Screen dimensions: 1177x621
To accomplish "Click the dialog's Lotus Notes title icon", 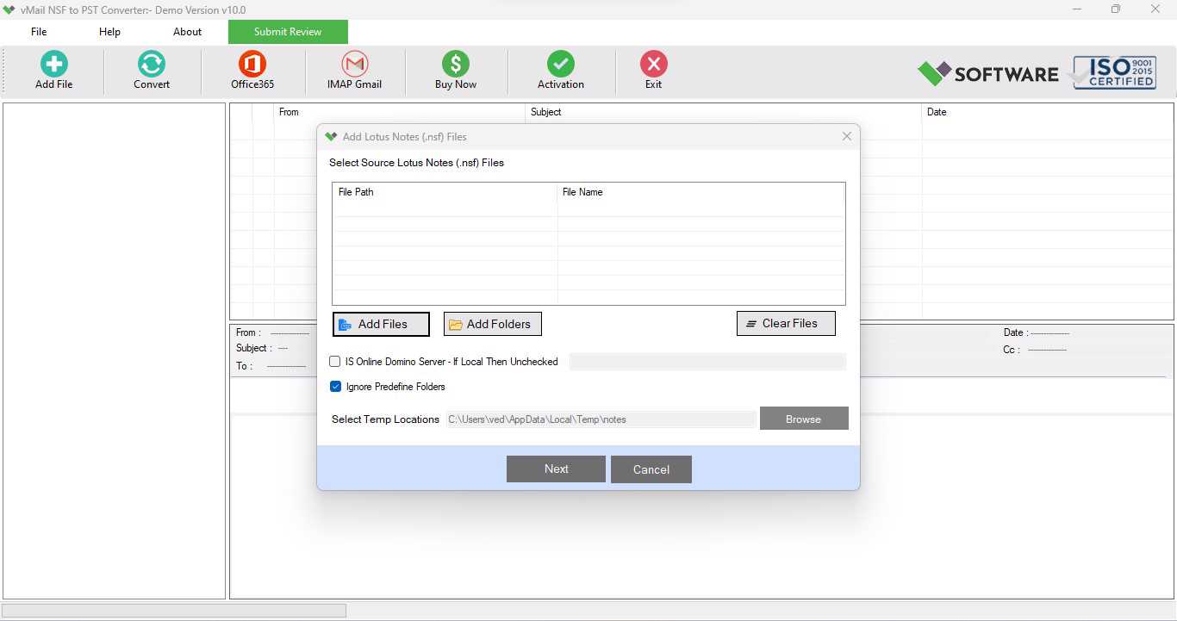I will tap(331, 137).
